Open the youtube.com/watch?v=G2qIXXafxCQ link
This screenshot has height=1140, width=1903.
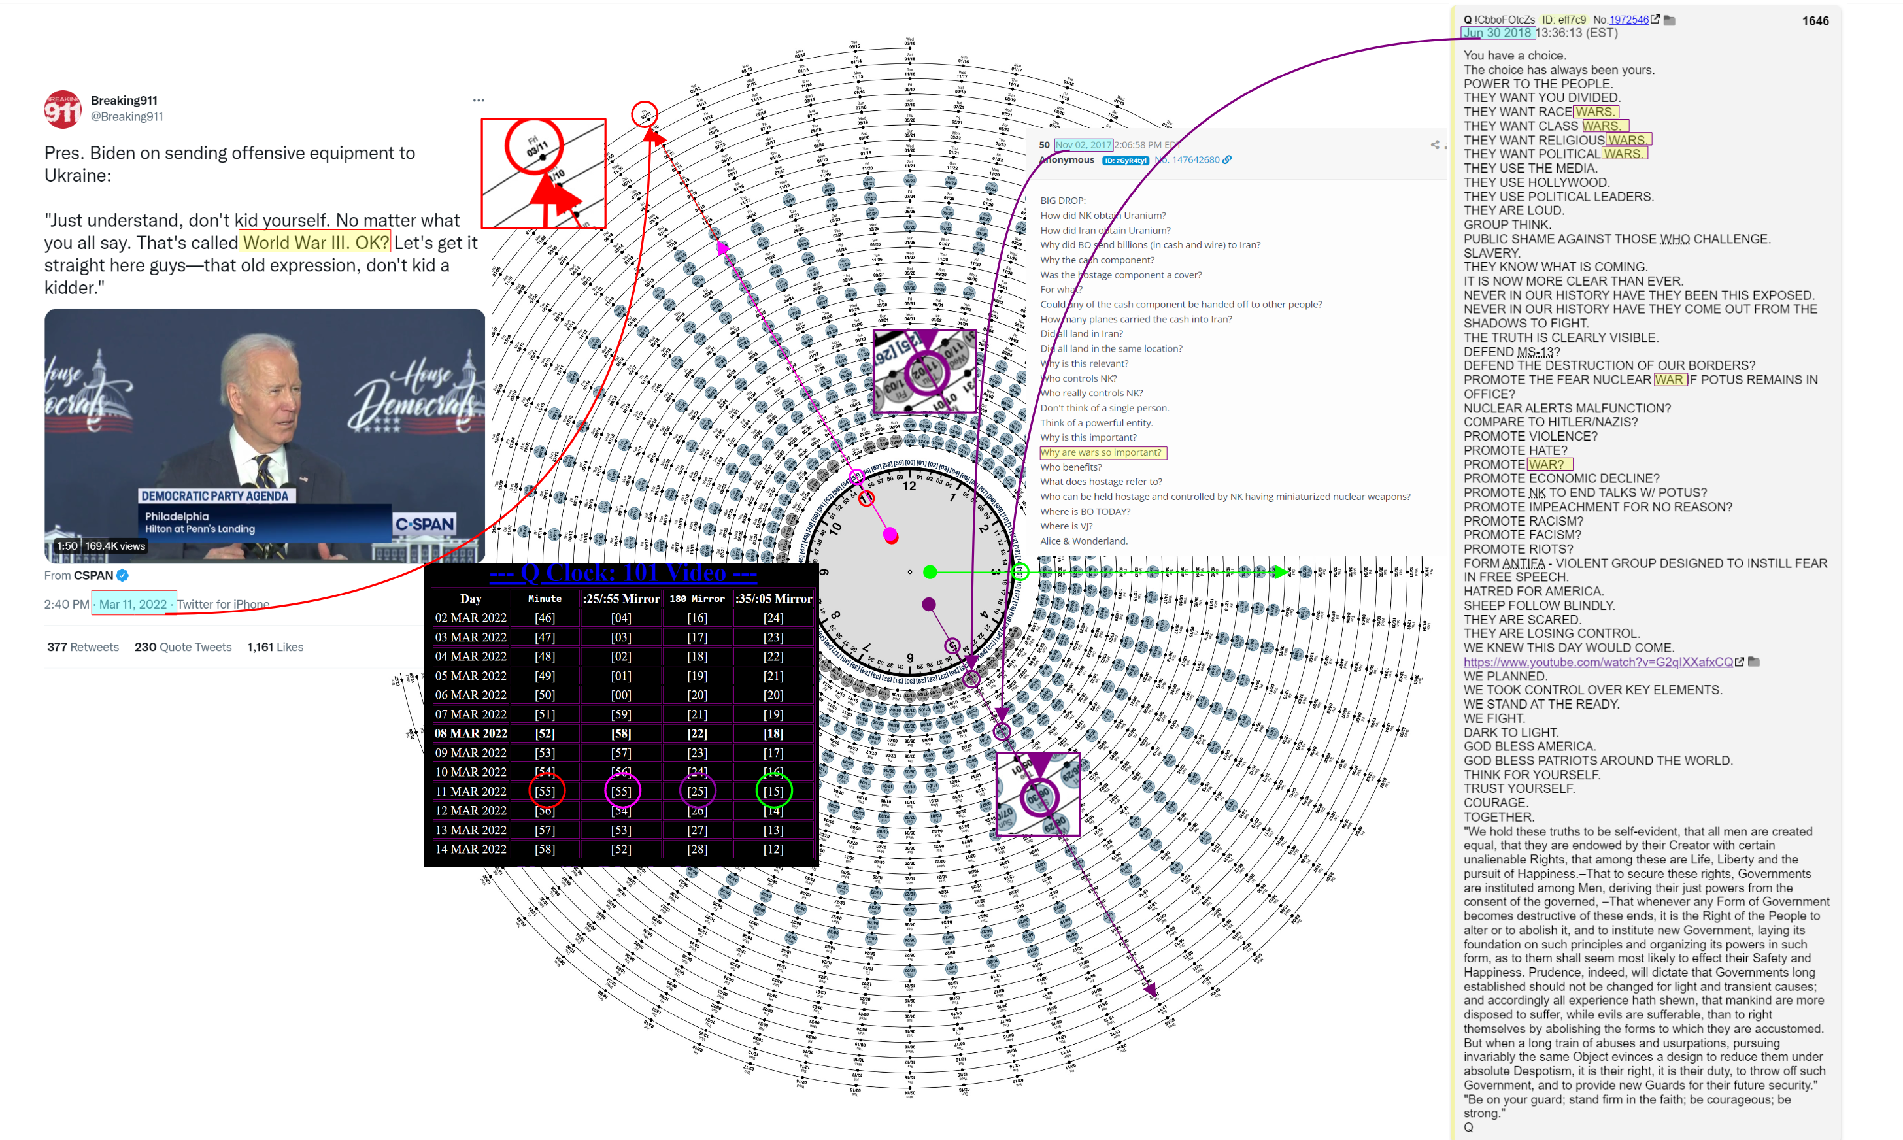pyautogui.click(x=1598, y=662)
